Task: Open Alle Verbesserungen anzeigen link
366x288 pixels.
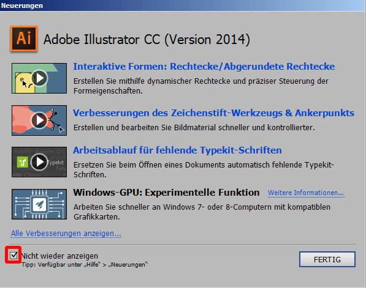Action: (x=66, y=234)
